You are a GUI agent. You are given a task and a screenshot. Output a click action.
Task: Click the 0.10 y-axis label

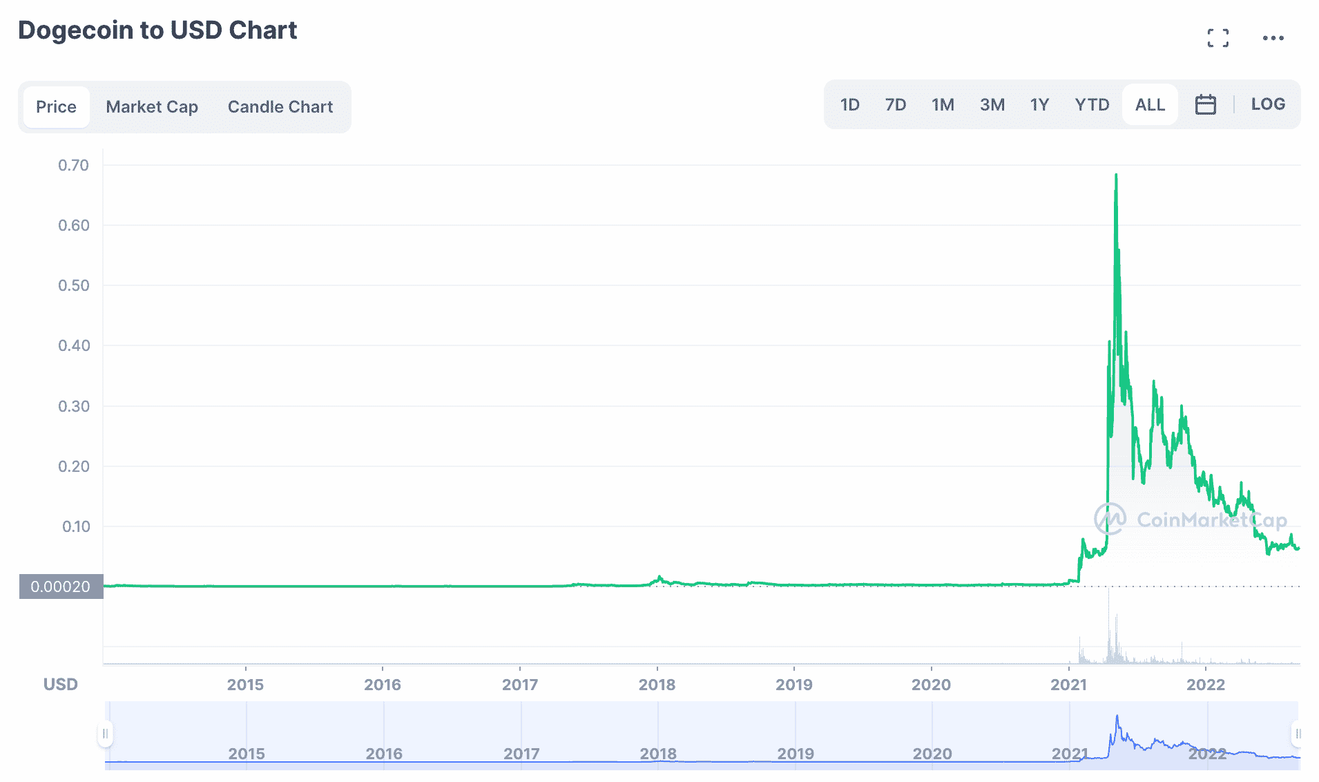[76, 526]
